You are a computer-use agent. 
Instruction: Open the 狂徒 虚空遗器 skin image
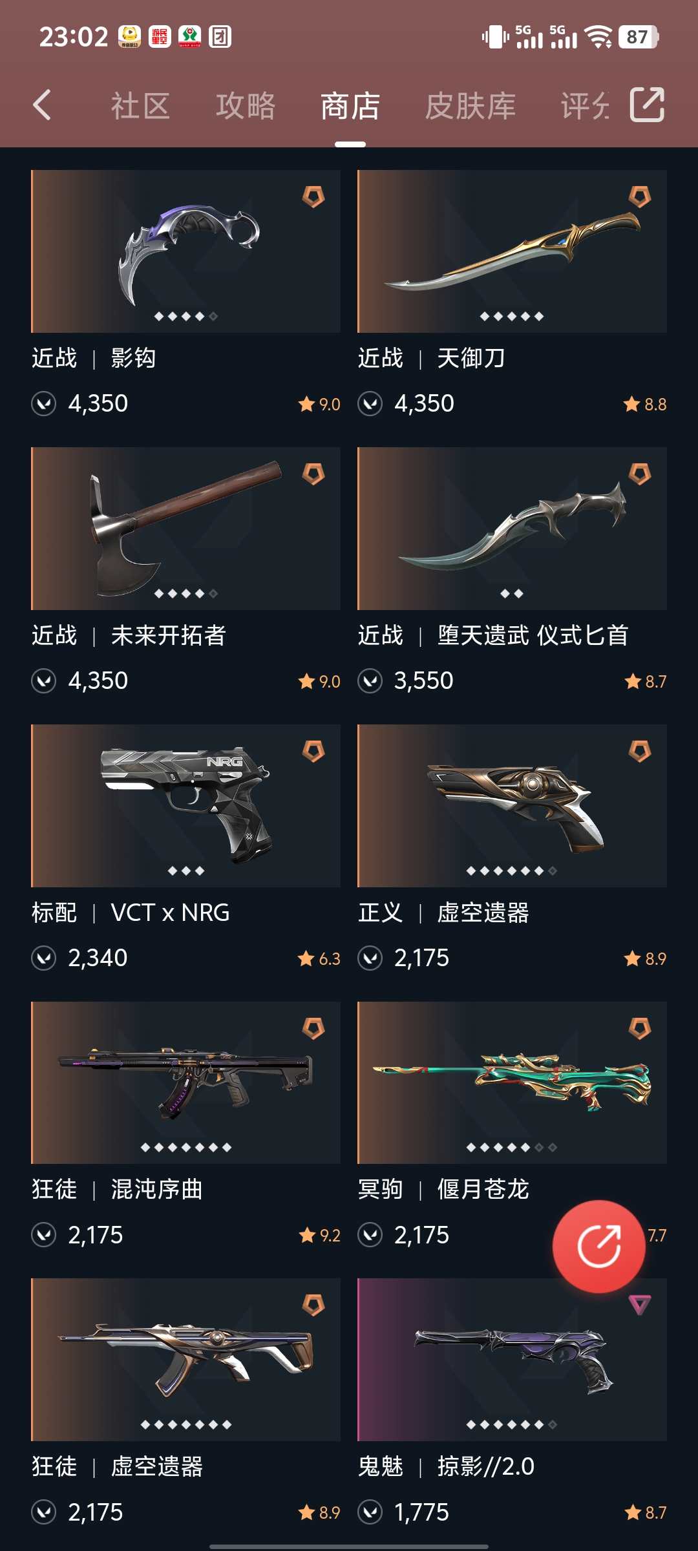point(185,1360)
